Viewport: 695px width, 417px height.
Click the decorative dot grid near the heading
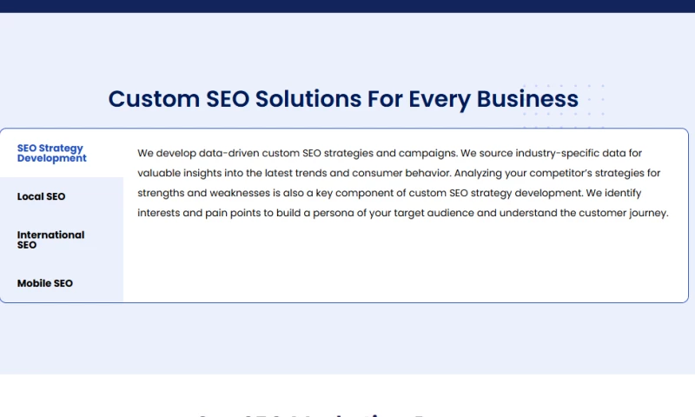pyautogui.click(x=565, y=106)
